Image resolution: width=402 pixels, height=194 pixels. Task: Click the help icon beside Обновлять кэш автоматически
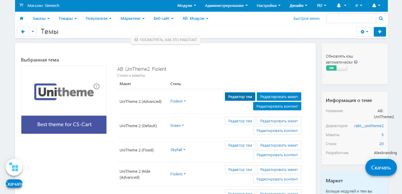356,62
